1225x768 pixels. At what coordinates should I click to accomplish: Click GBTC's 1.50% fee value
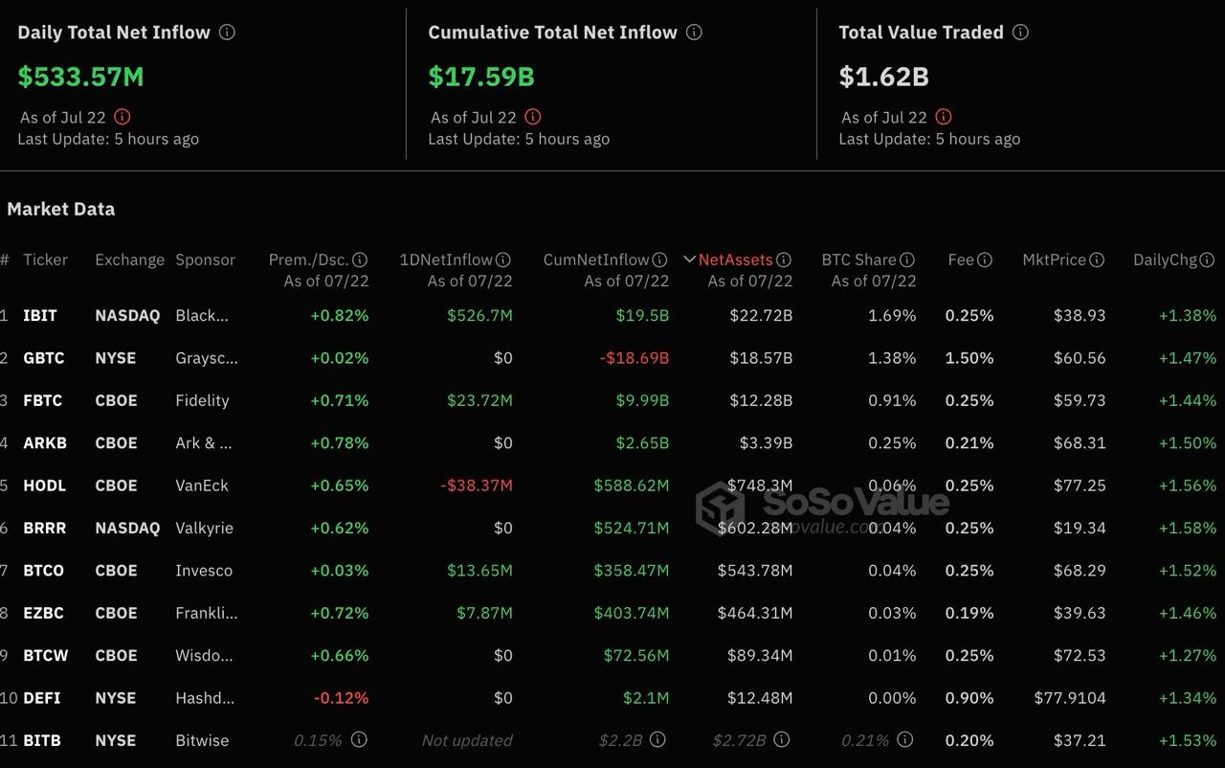tap(969, 358)
